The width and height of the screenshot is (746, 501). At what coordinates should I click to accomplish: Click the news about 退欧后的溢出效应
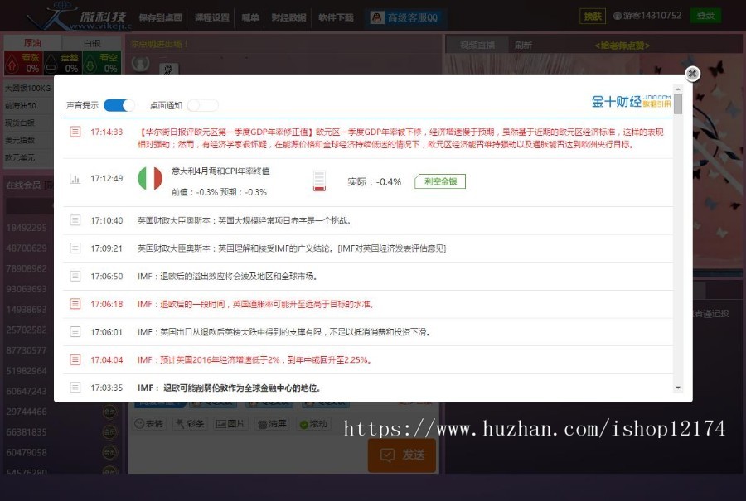click(227, 276)
